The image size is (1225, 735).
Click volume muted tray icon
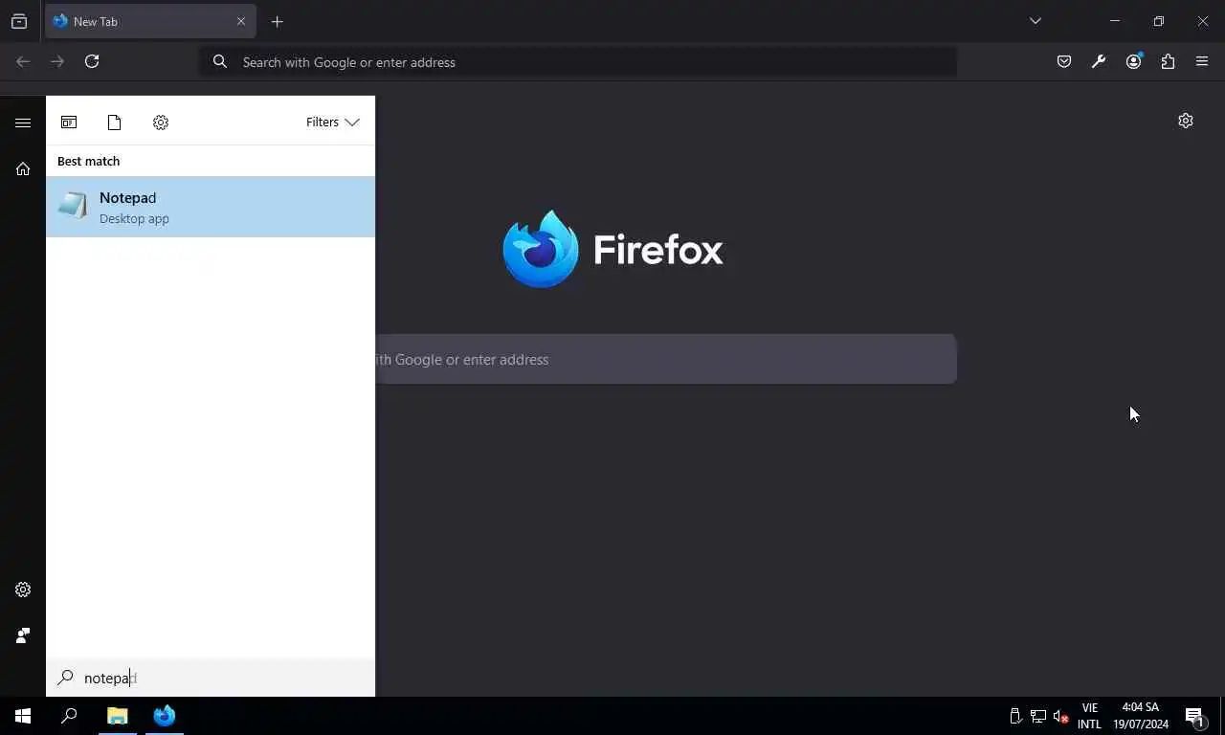pyautogui.click(x=1060, y=716)
